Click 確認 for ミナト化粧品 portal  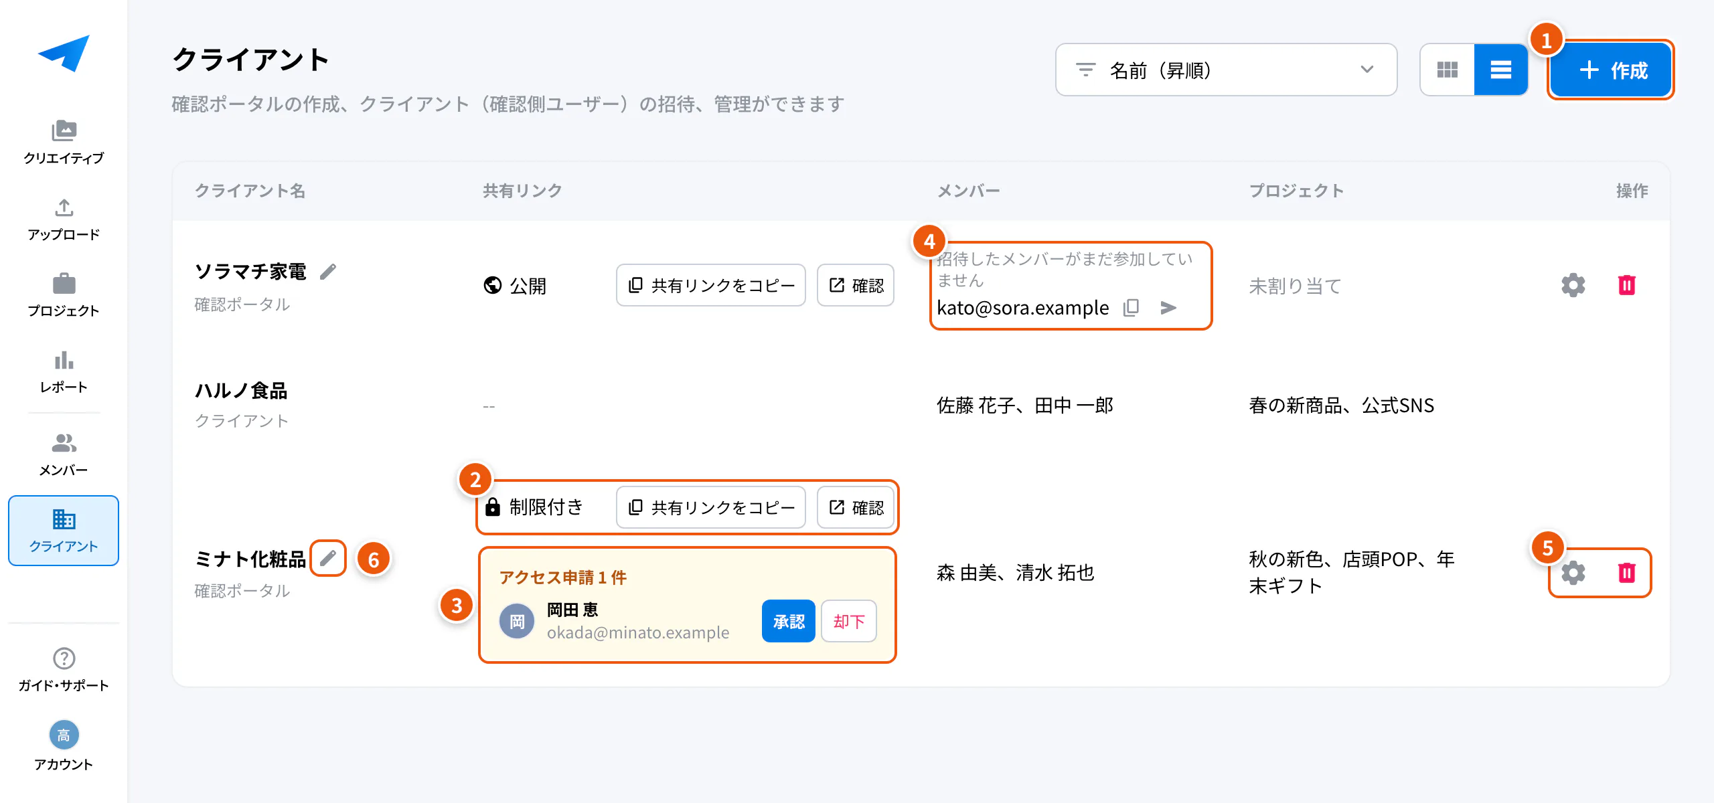856,507
